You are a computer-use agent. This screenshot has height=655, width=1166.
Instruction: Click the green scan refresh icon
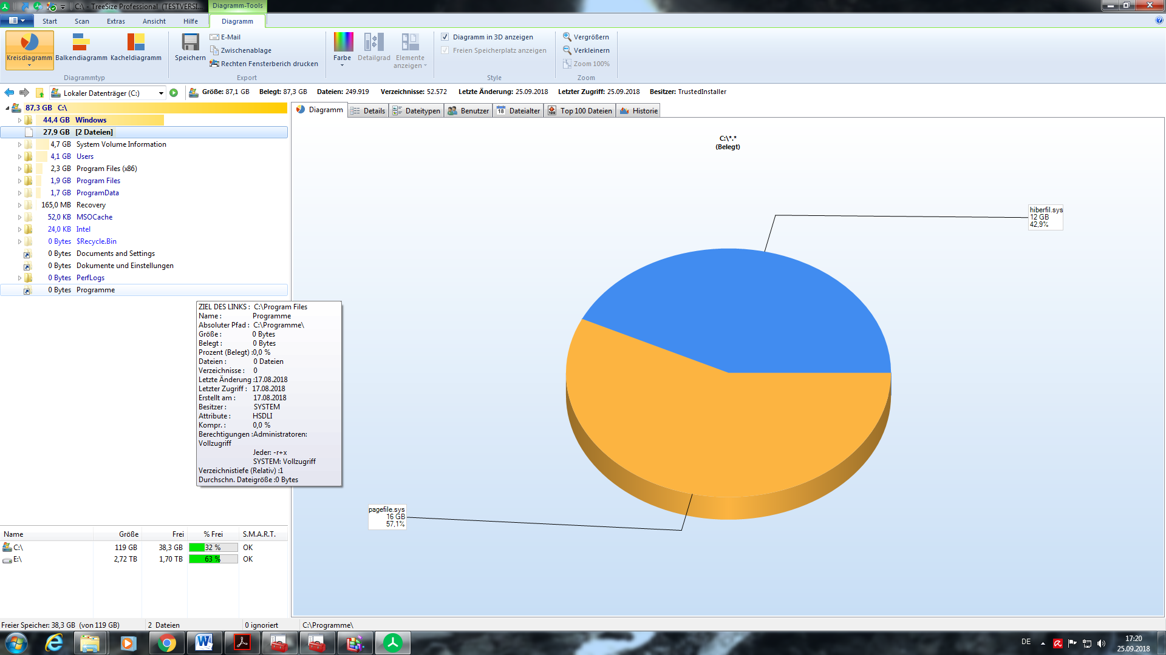coord(174,93)
